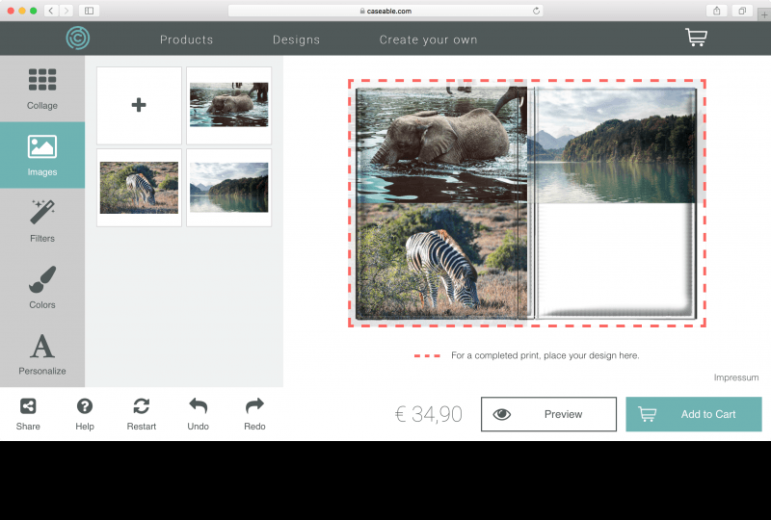Open the shopping cart in header
Screen dimensions: 771x520
coord(696,38)
